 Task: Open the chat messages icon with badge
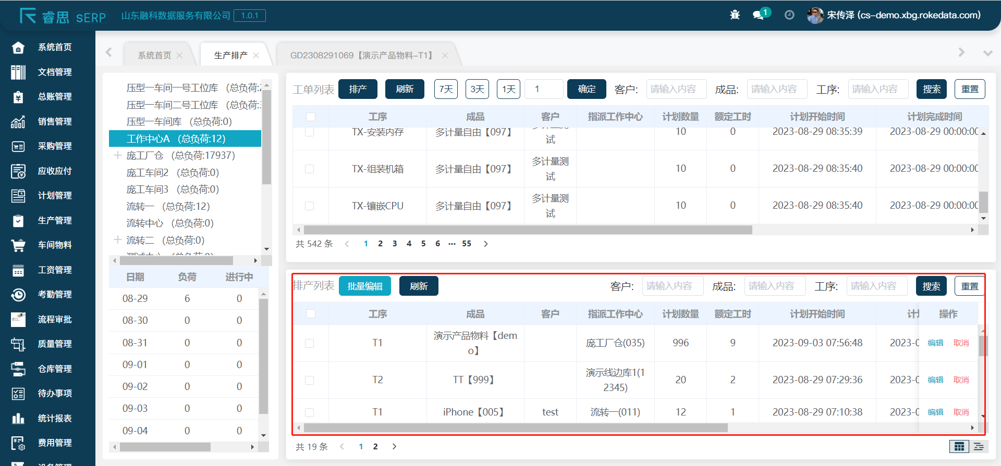point(759,15)
